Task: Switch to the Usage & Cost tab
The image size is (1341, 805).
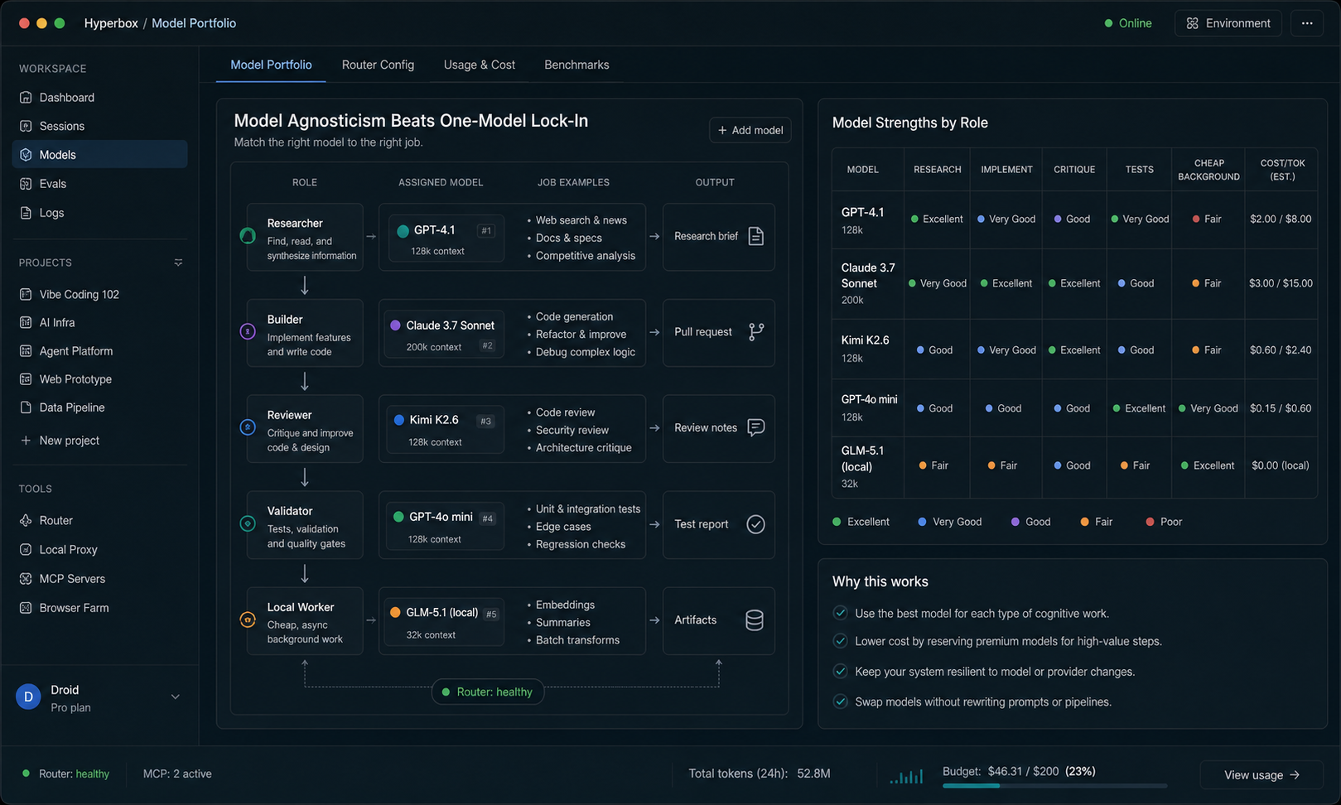Action: click(479, 65)
